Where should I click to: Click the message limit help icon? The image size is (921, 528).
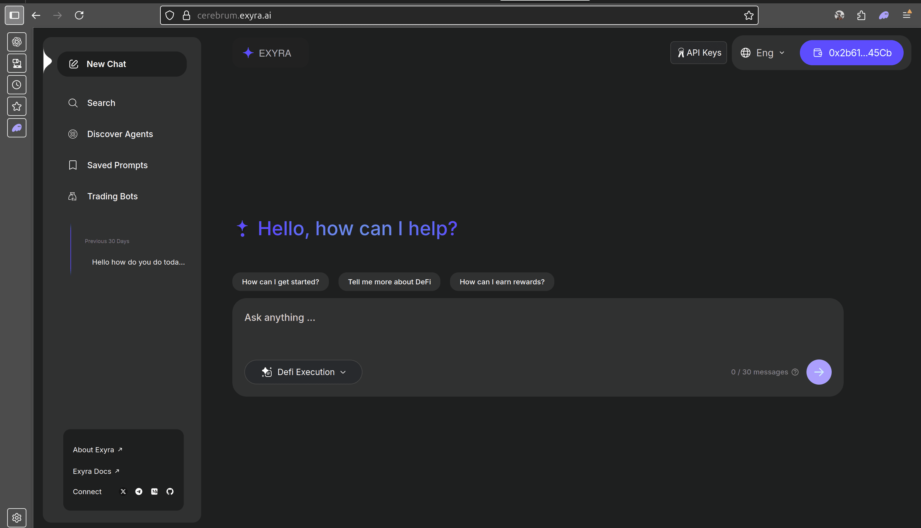point(795,372)
